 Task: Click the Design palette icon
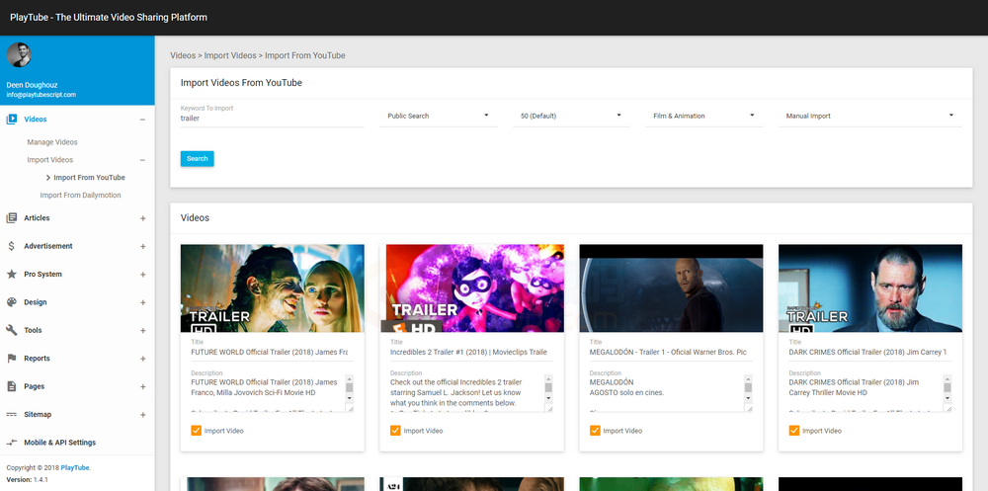(x=11, y=302)
